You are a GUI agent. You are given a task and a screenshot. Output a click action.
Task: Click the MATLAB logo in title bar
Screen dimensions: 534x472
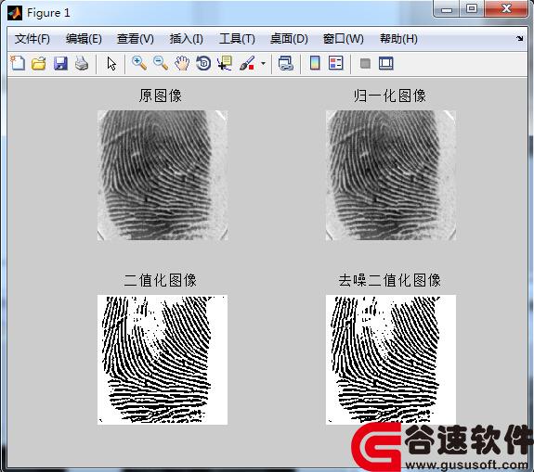tap(15, 13)
